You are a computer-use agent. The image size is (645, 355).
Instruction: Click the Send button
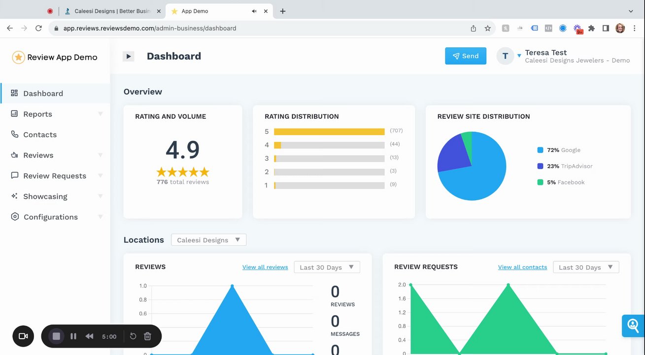coord(466,56)
